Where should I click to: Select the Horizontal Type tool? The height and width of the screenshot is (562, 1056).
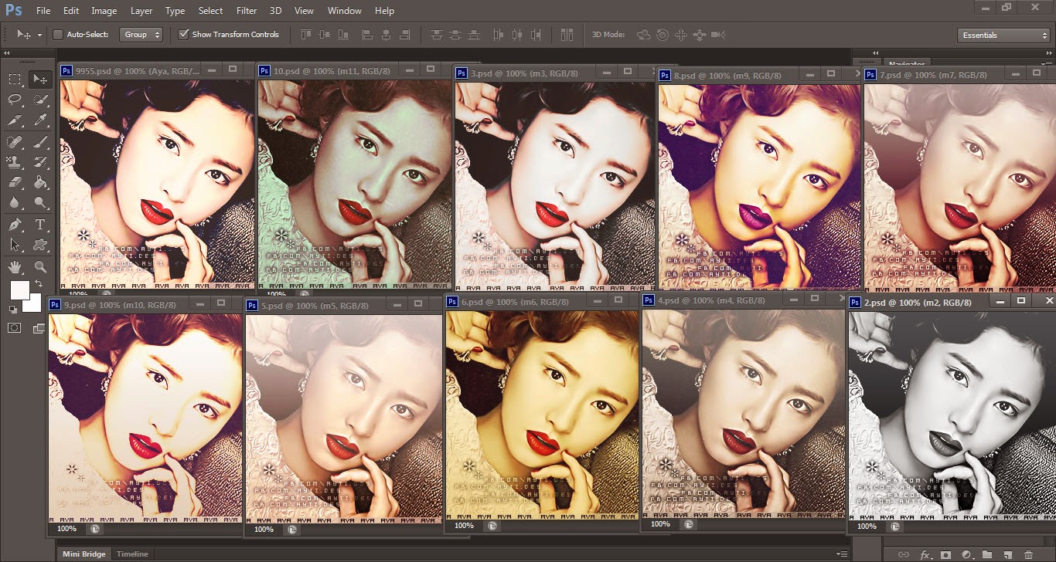40,225
